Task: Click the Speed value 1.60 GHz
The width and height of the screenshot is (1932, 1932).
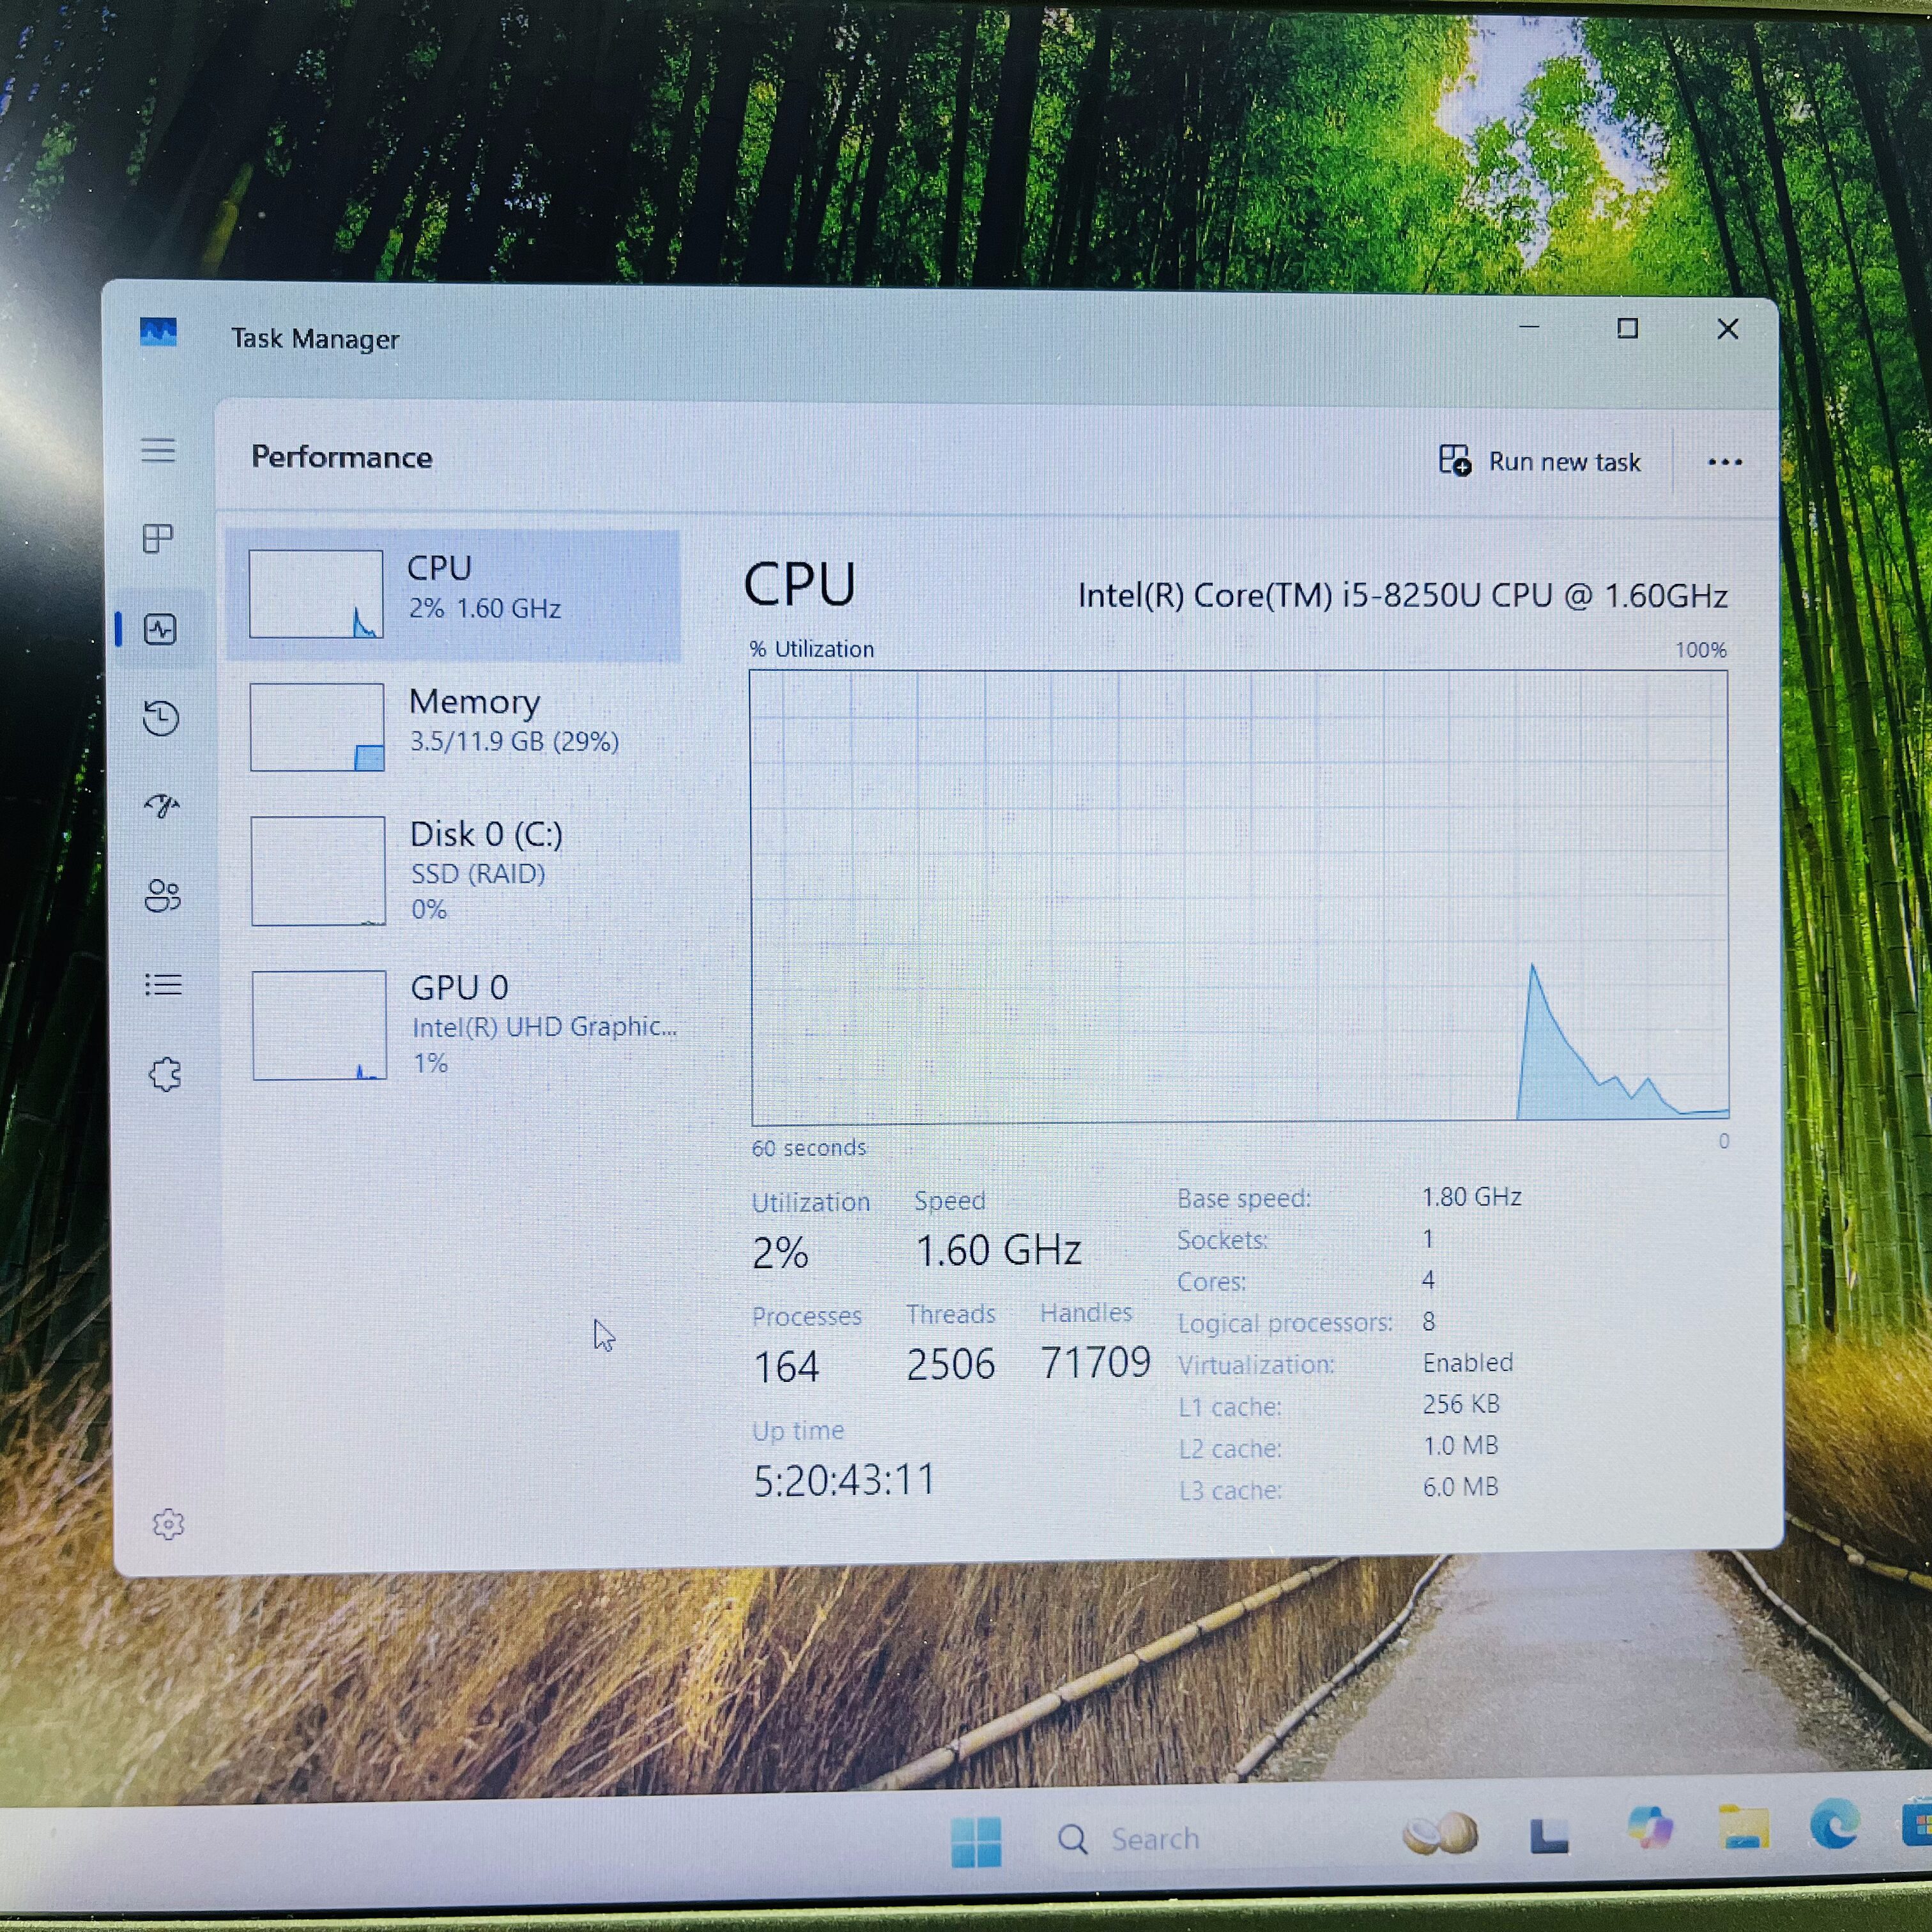Action: point(998,1251)
